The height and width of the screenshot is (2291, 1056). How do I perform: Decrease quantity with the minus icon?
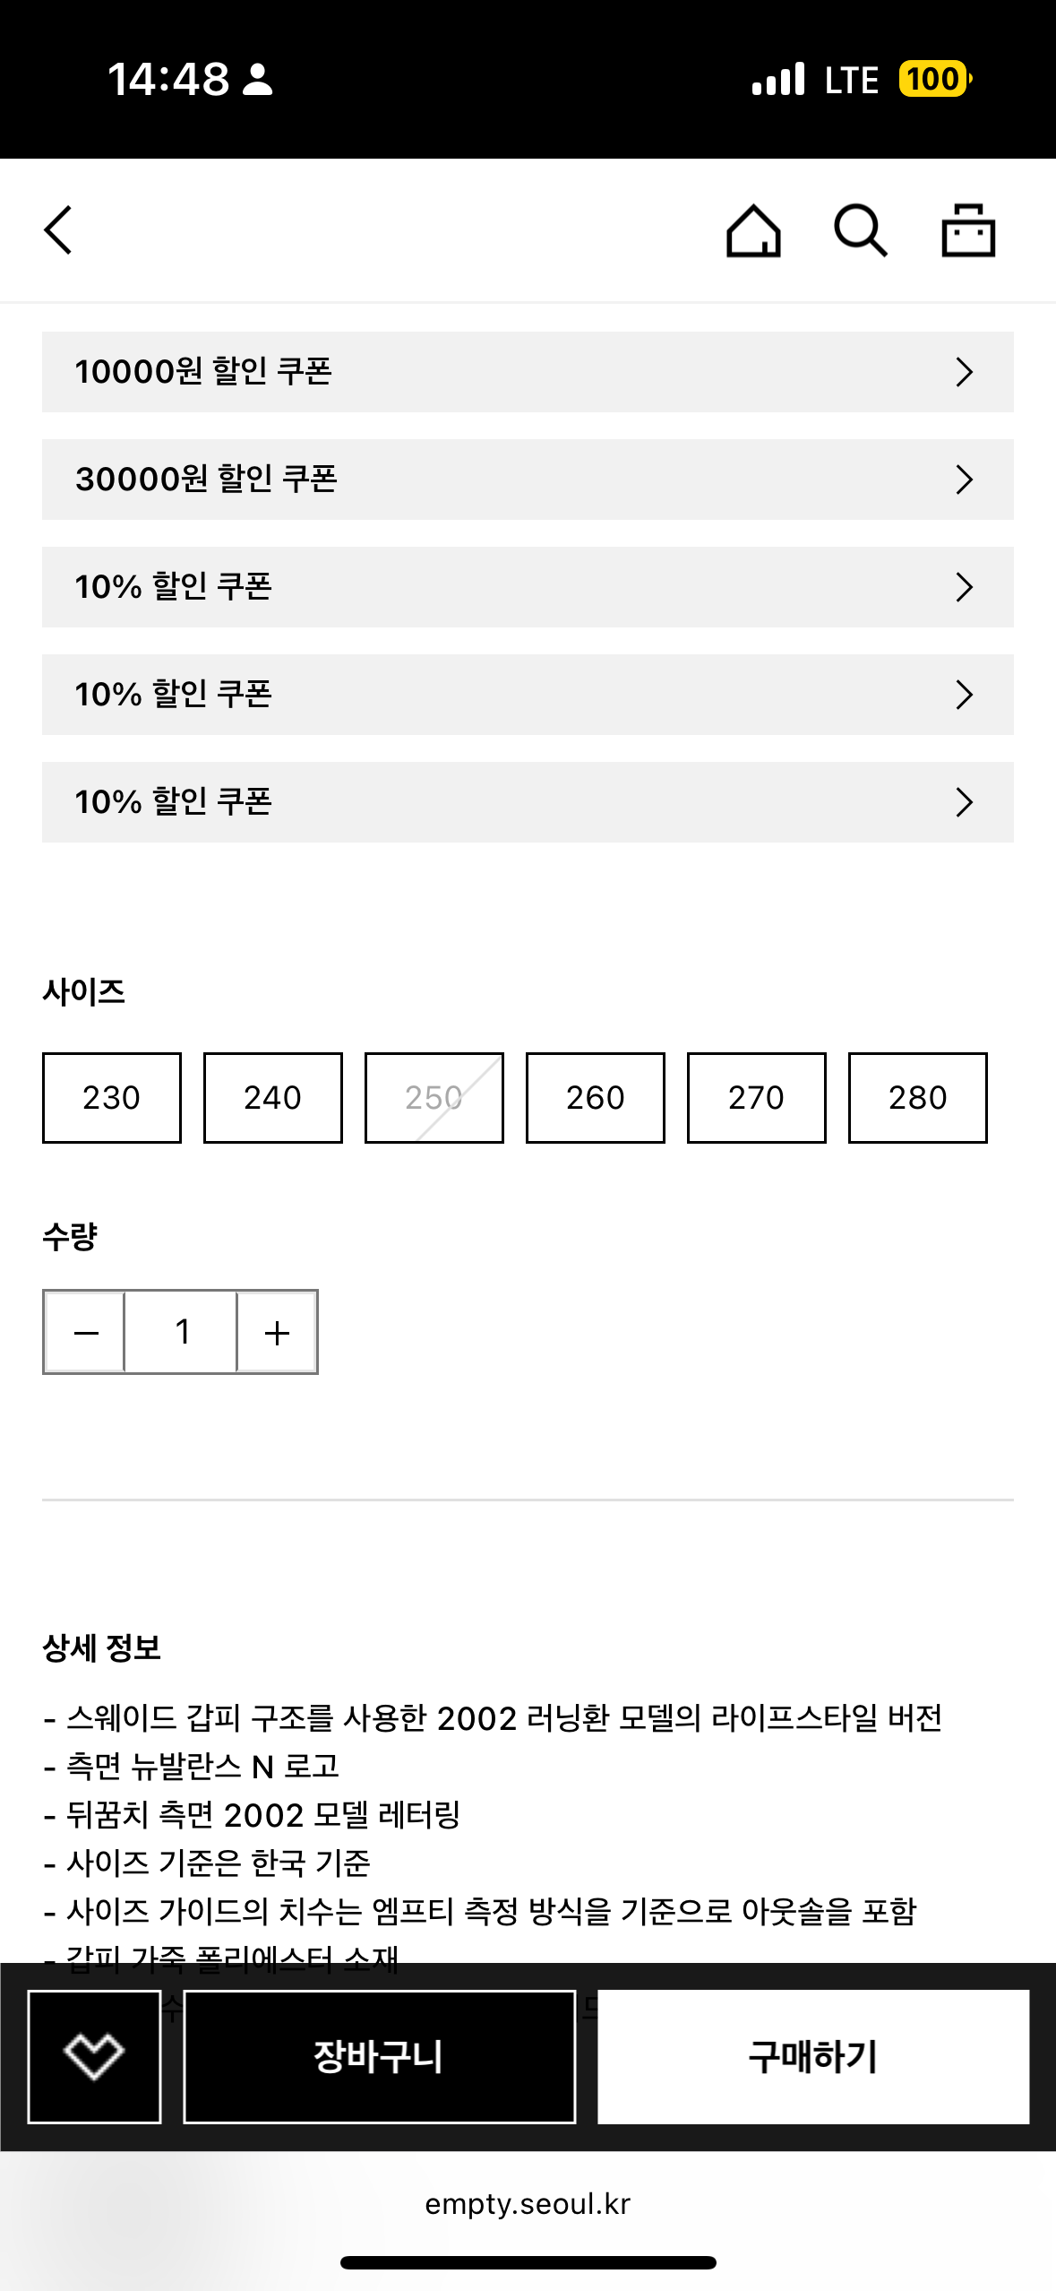[x=86, y=1332]
